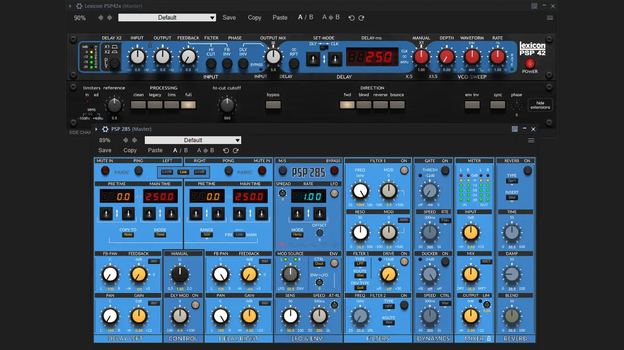Click Paste in the PSP 285 toolbar

point(155,150)
